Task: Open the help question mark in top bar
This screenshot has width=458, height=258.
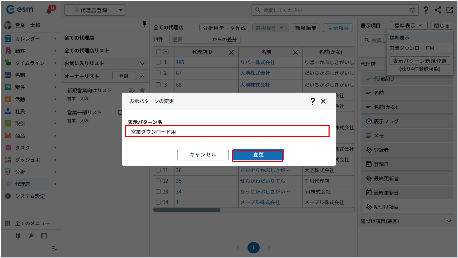Action: [x=426, y=10]
